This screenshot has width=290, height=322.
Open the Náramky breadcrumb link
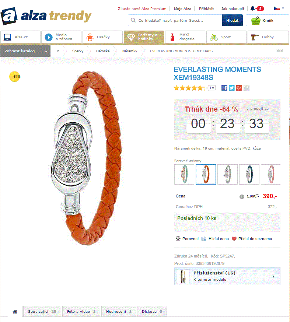(130, 51)
